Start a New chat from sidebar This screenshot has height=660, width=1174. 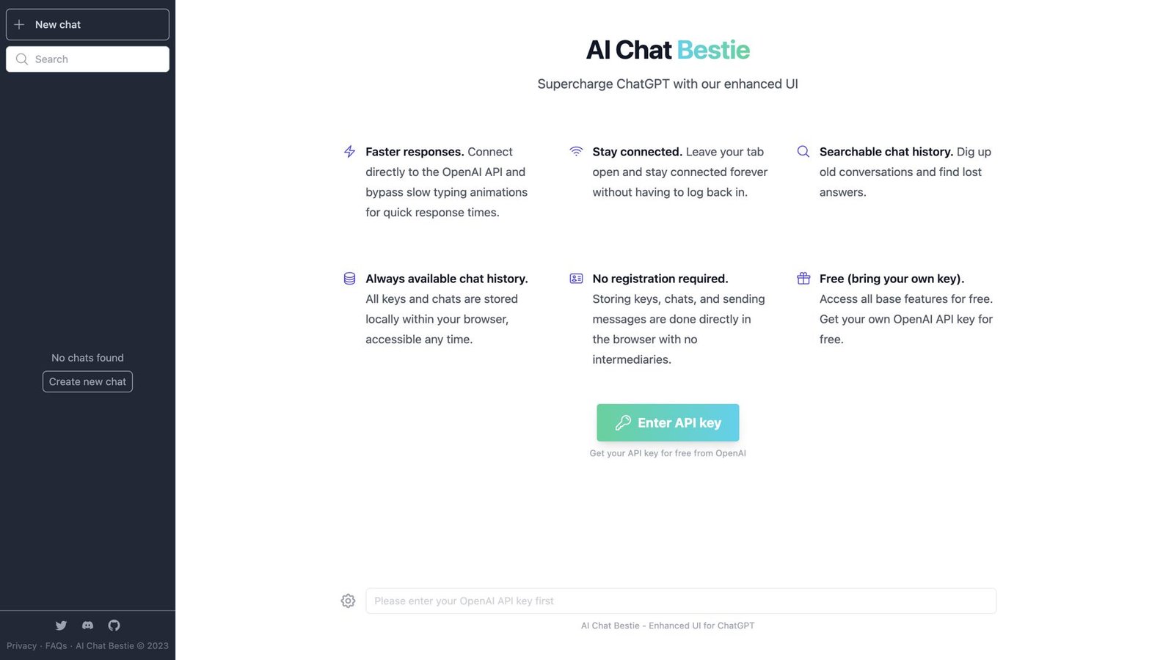coord(87,25)
